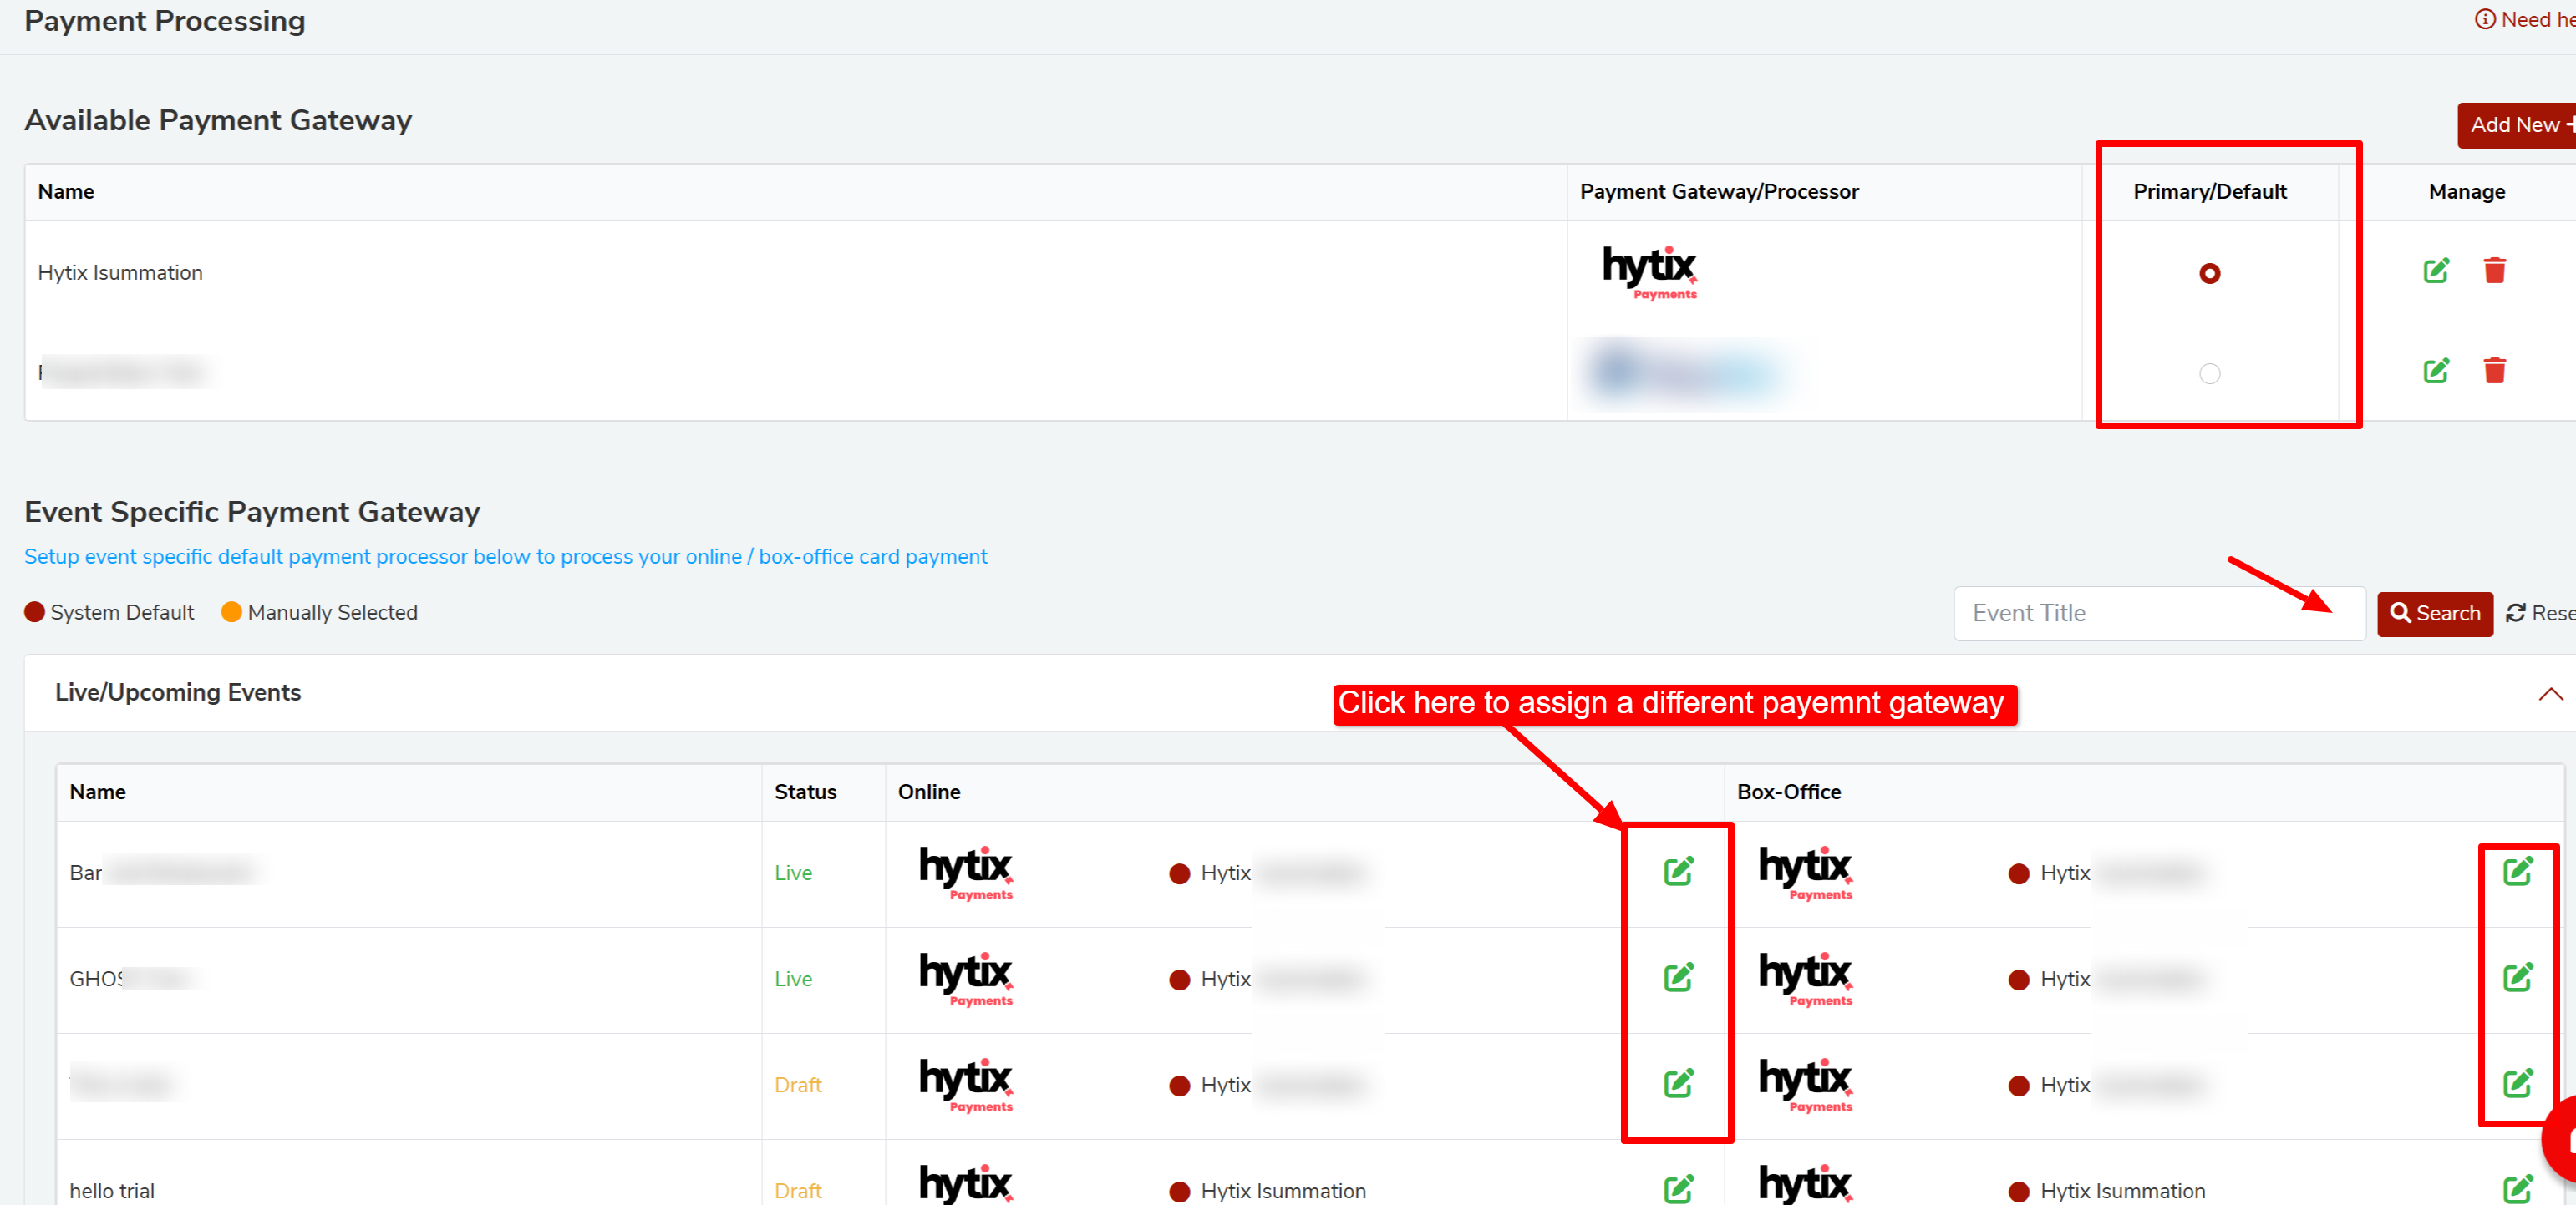Edit box-office gateway for hello trial
2576x1205 pixels.
[2517, 1188]
